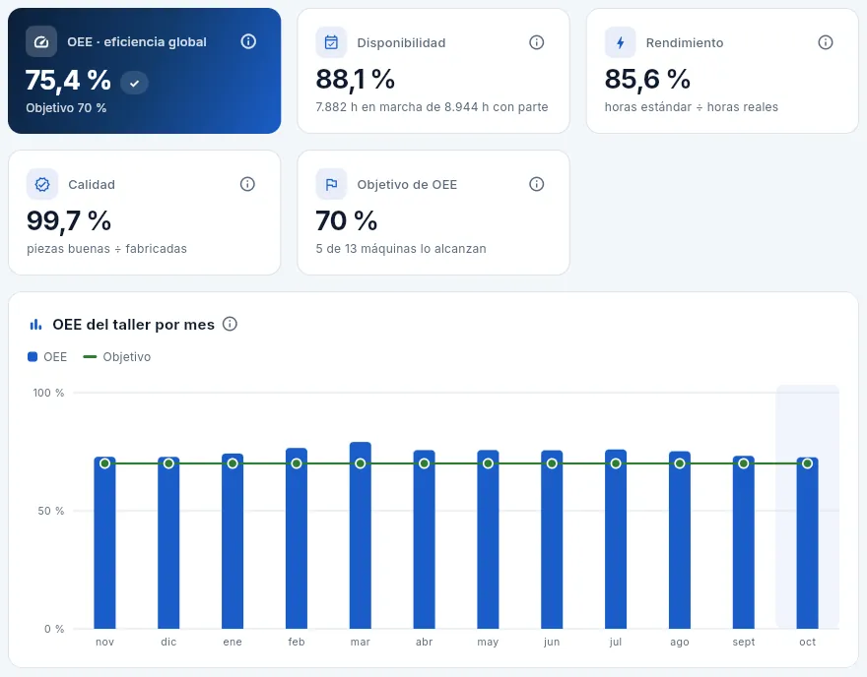The width and height of the screenshot is (867, 677).
Task: Click the bar chart icon beside the chart title
Action: pos(35,324)
